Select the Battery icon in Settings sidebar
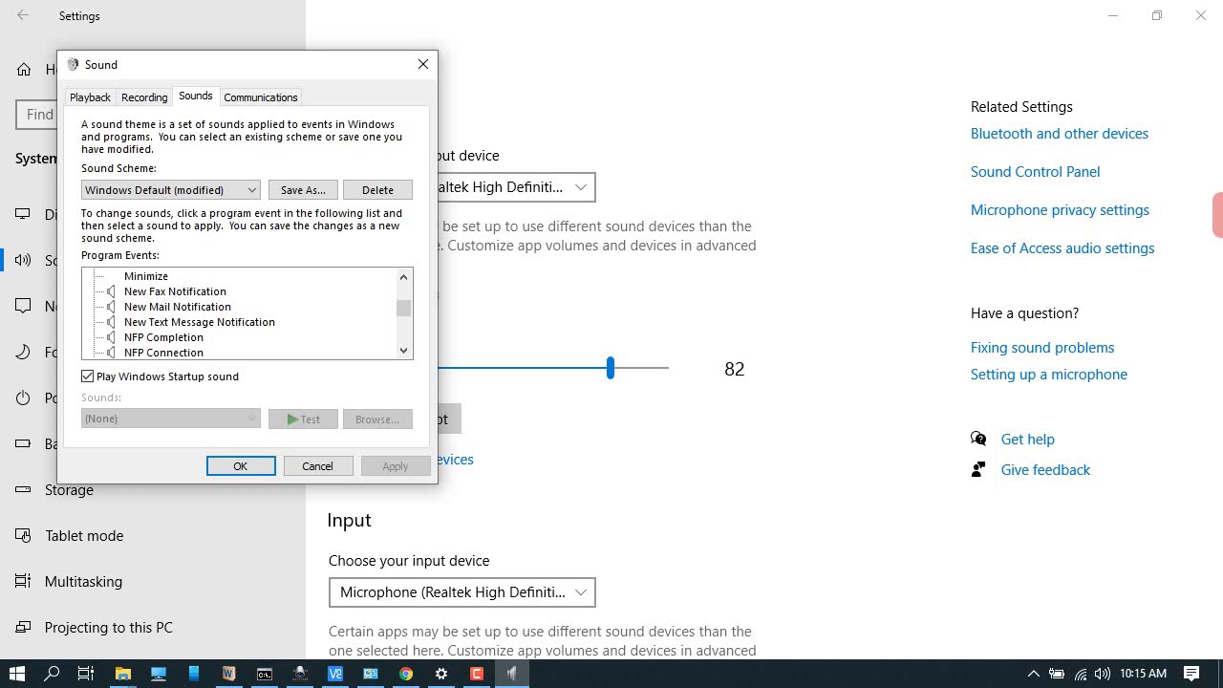 24,443
